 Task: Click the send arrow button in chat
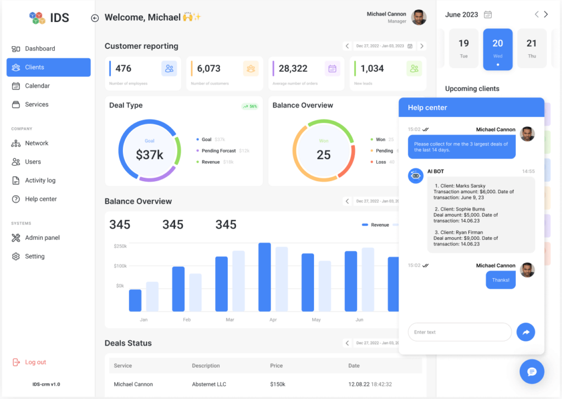pos(525,332)
